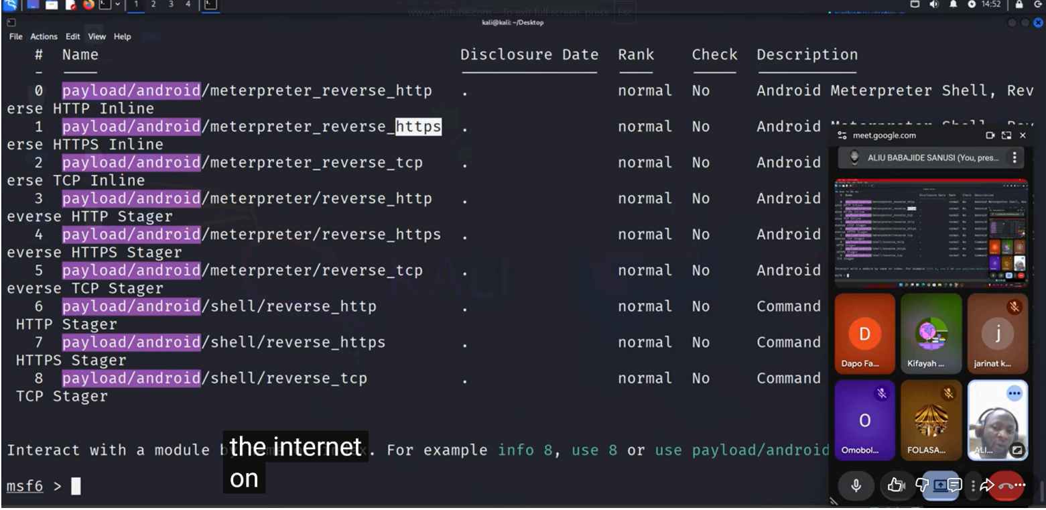Open the View menu in the terminal
1046x510 pixels.
pos(97,37)
